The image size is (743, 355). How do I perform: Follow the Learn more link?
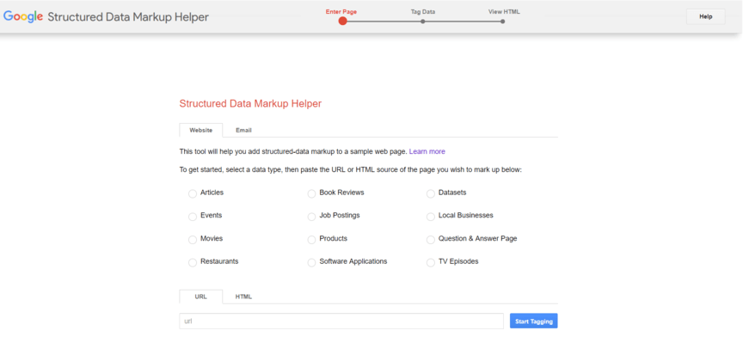427,151
